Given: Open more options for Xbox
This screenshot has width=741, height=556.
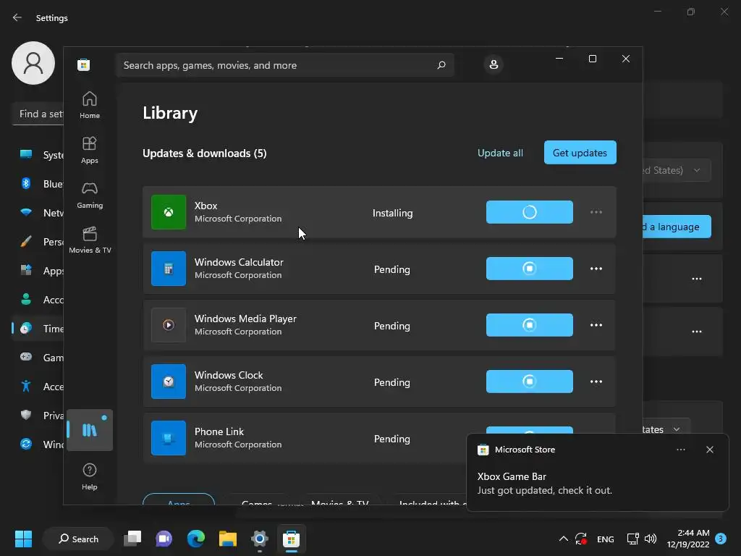Looking at the screenshot, I should (596, 212).
